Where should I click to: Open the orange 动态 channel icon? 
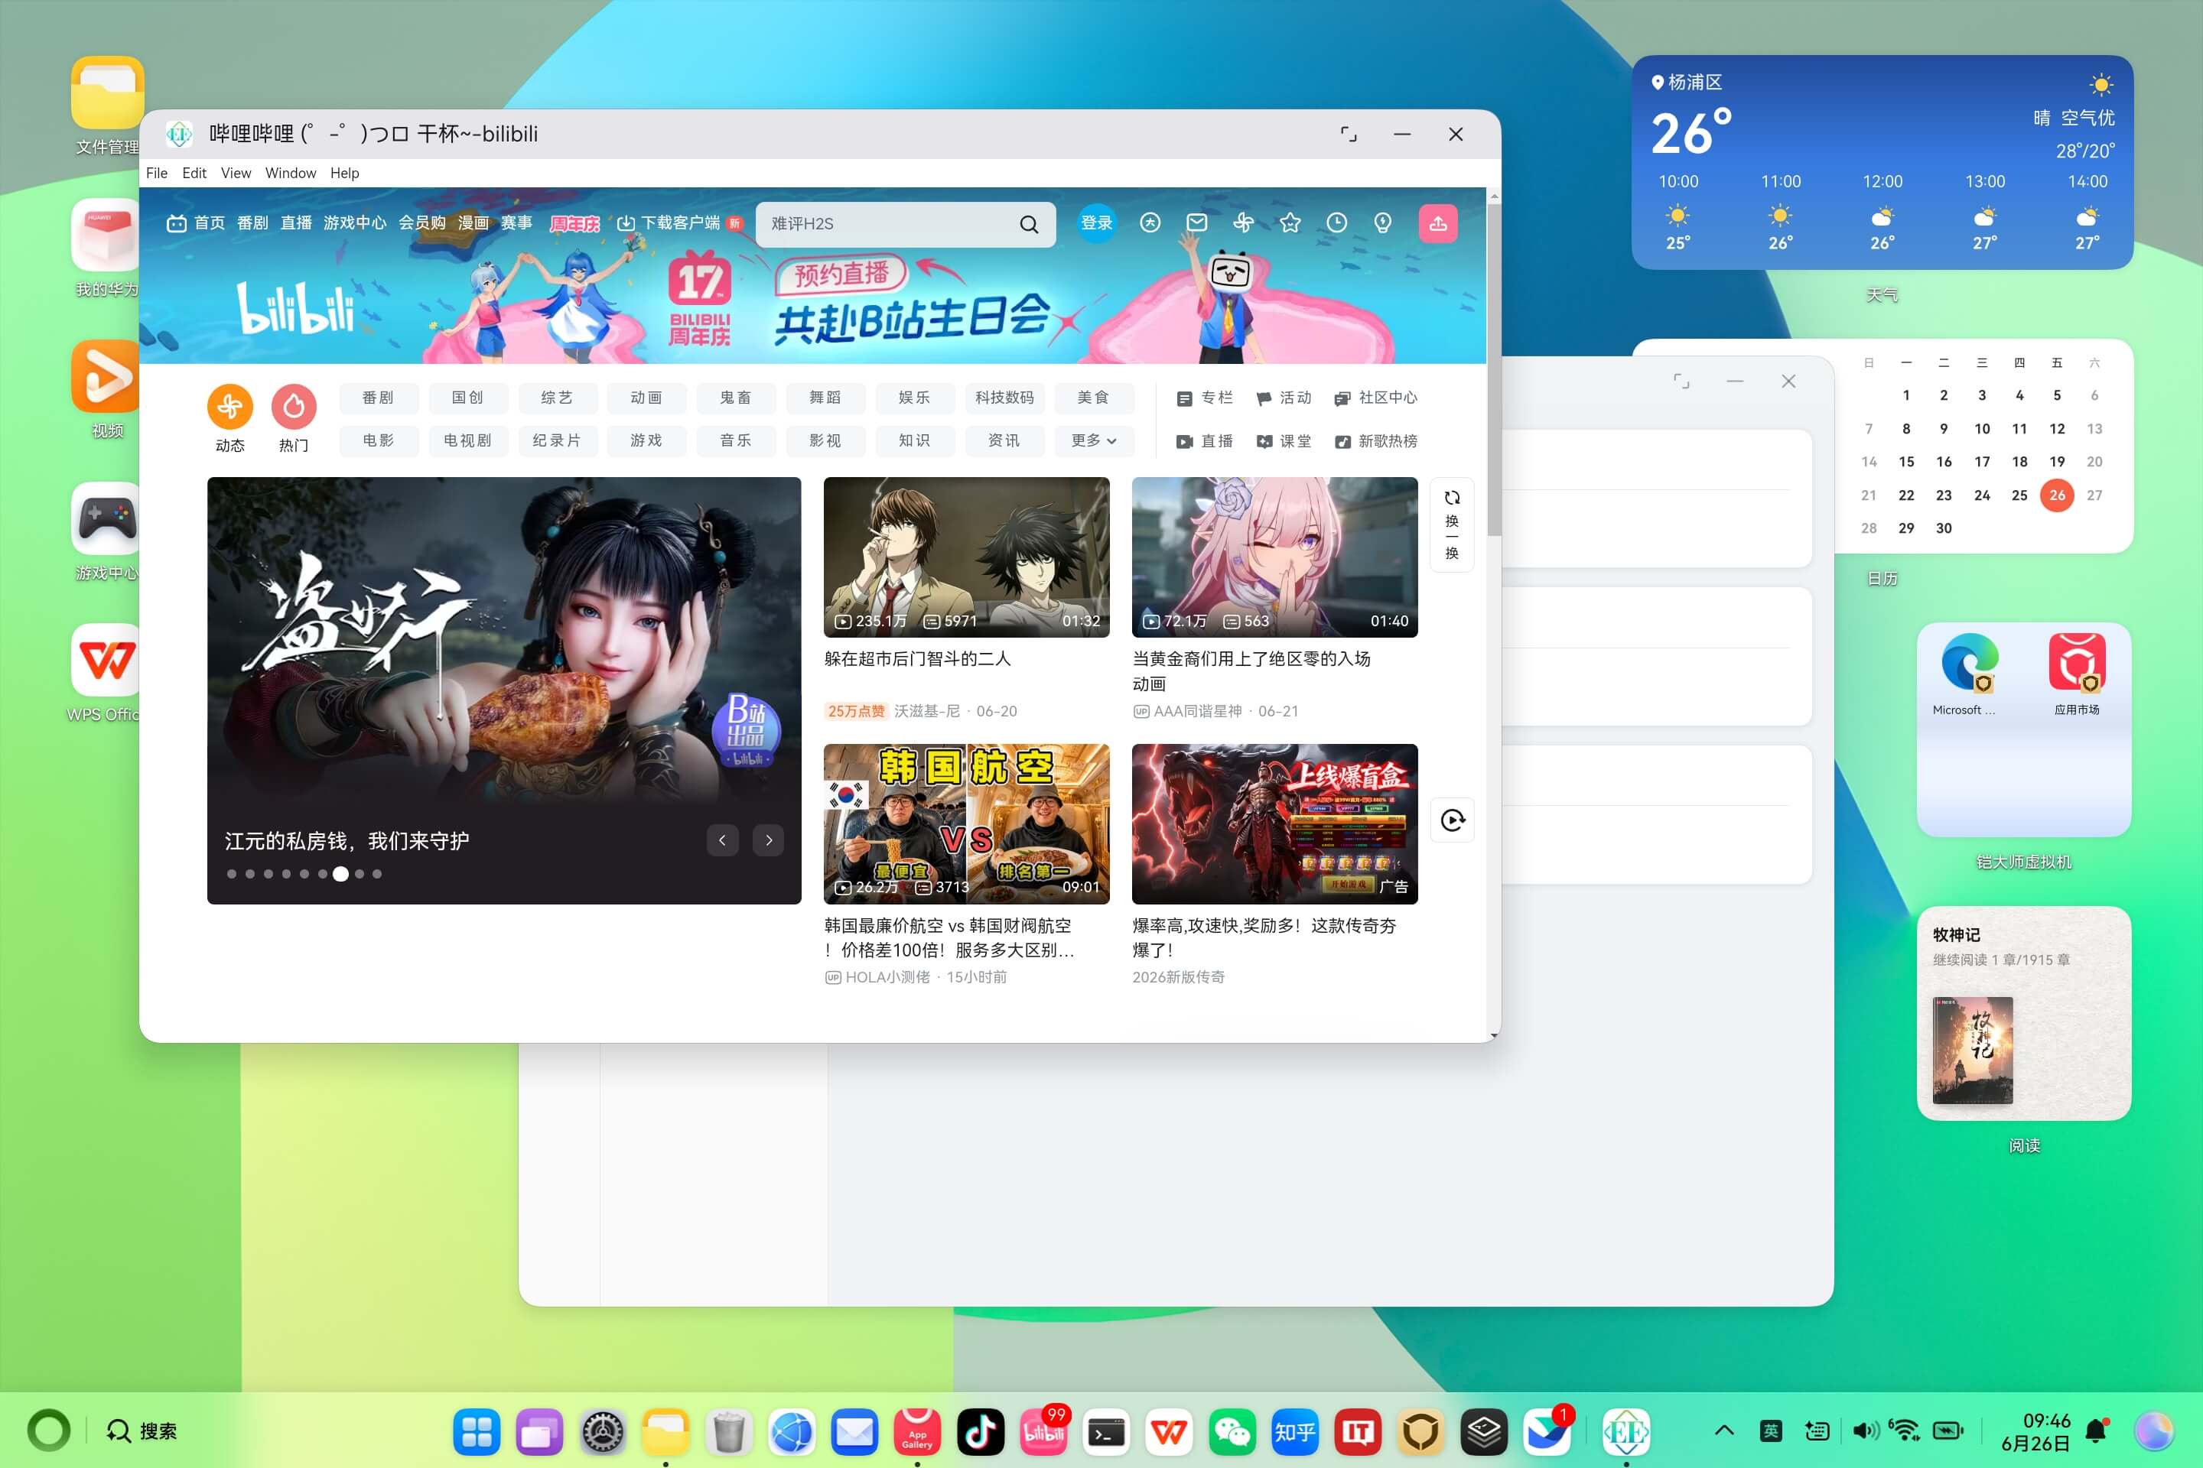tap(229, 406)
